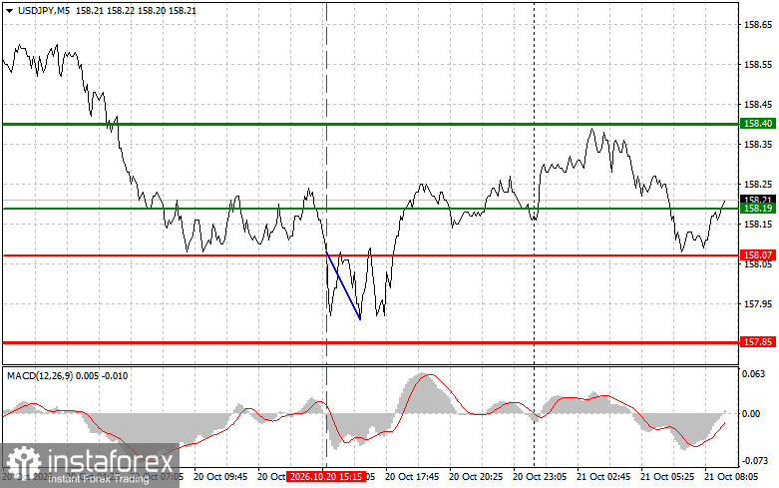Click the 21 Oct 05:25 time label
This screenshot has height=488, width=779.
coord(667,477)
